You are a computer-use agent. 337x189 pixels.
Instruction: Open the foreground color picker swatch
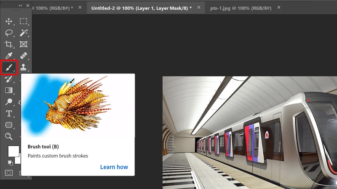pos(13,151)
